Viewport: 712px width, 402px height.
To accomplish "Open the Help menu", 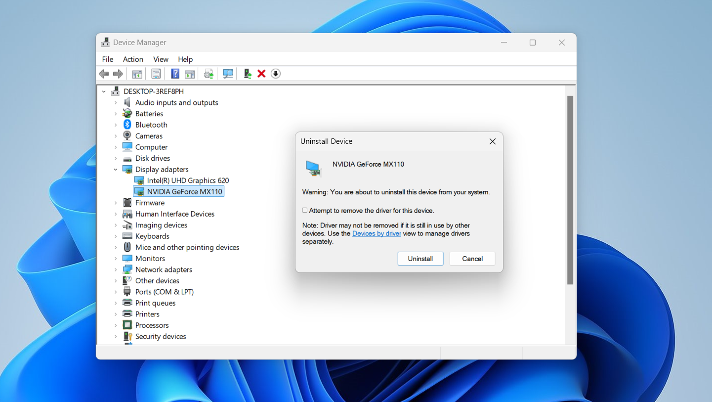I will point(185,59).
